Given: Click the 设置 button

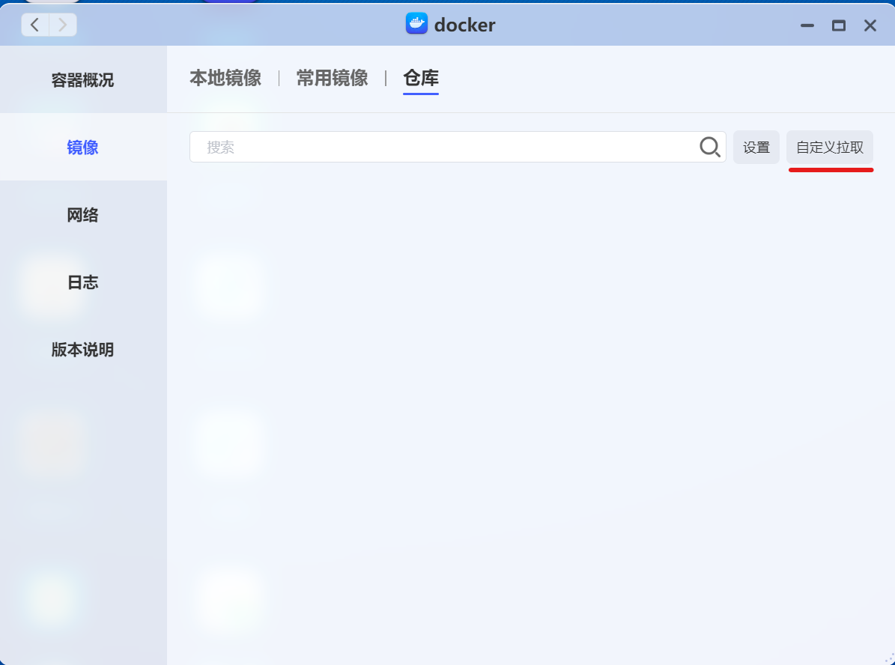Looking at the screenshot, I should coord(756,148).
